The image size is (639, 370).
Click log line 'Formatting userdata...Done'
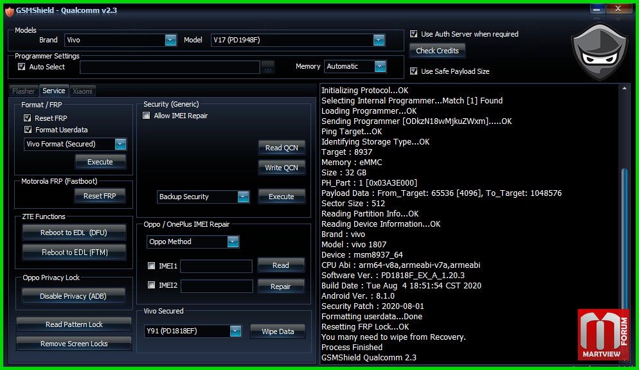372,316
